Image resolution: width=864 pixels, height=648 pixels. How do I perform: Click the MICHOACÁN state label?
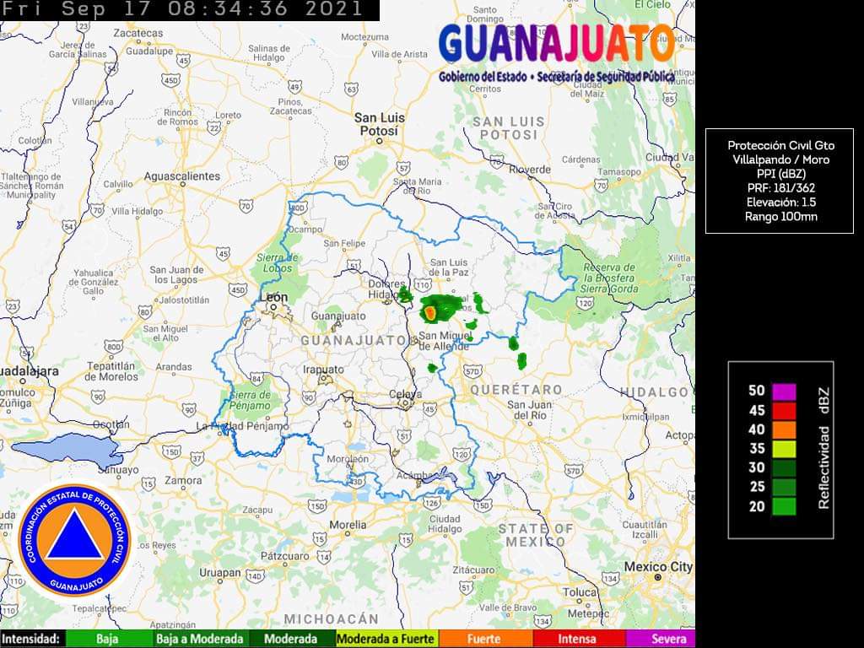coord(332,618)
